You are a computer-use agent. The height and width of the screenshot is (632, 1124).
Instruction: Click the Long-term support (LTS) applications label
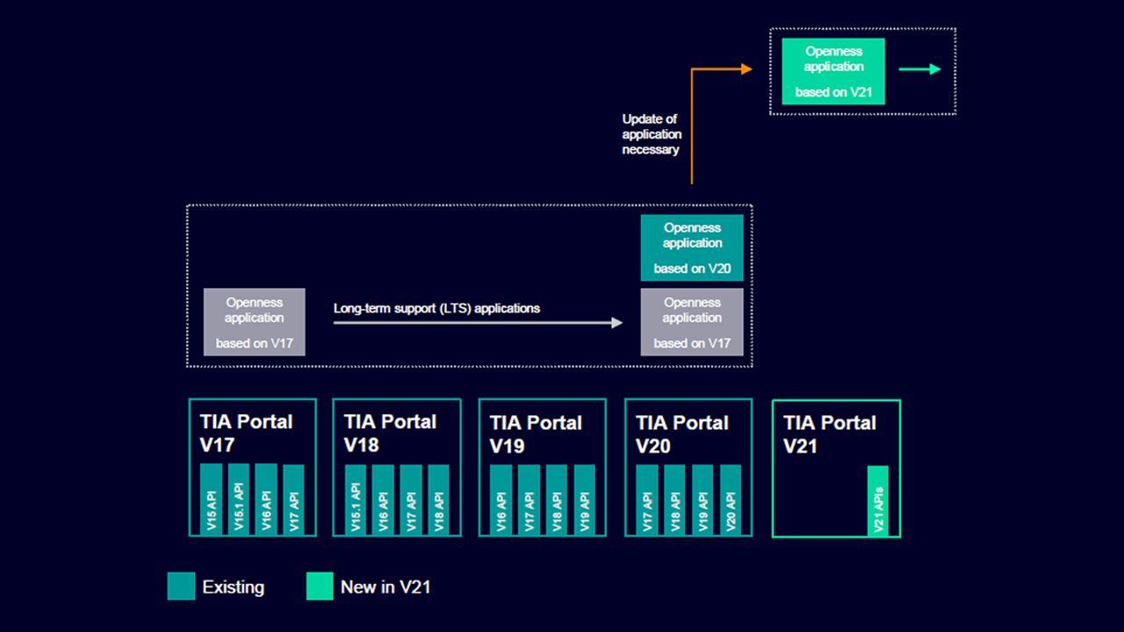[436, 308]
